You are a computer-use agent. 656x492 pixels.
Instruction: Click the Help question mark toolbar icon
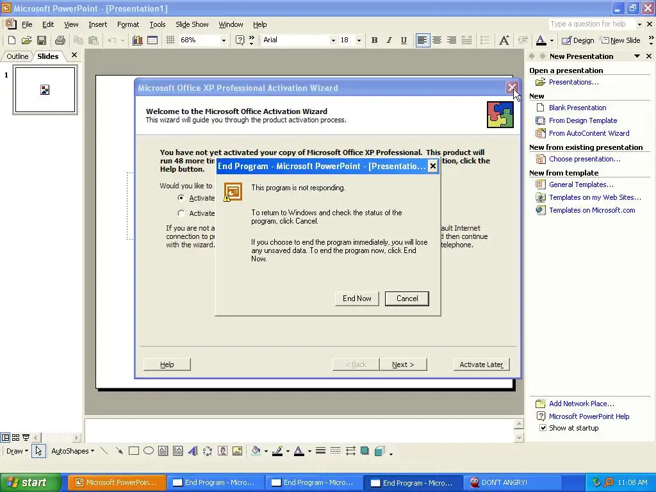pos(240,40)
